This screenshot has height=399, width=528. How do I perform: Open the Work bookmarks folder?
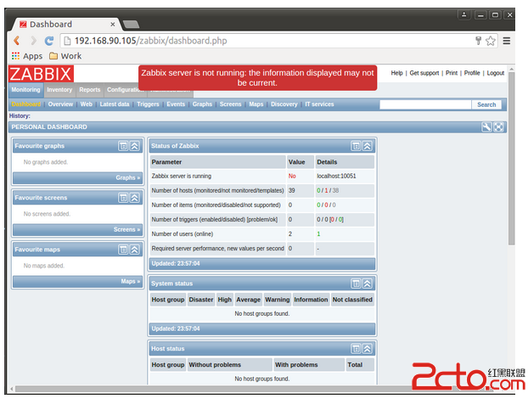65,56
